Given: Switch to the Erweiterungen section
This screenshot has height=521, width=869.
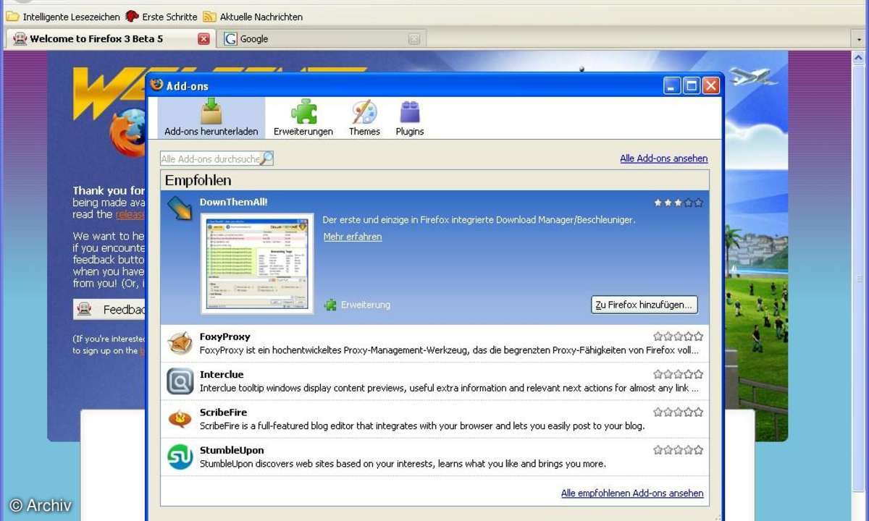Looking at the screenshot, I should pos(303,118).
